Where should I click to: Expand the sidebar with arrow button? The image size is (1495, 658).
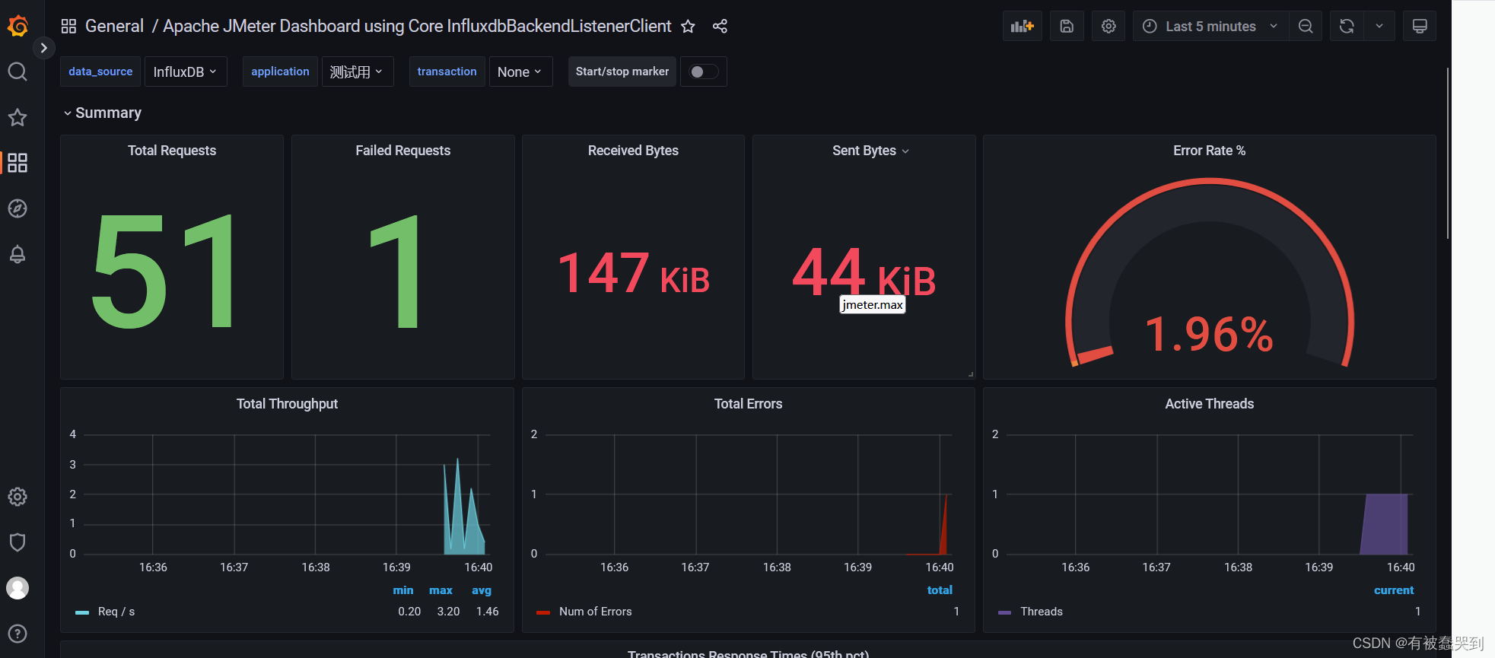click(43, 48)
